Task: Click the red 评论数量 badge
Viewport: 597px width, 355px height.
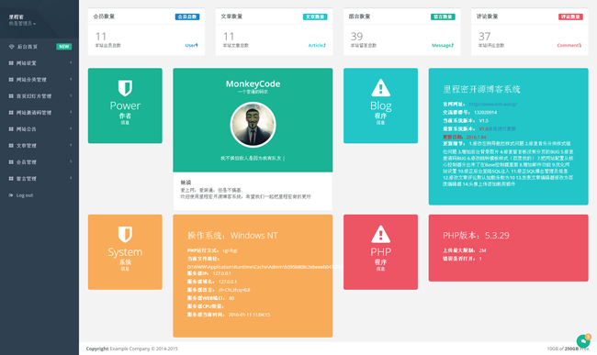Action: pos(570,17)
